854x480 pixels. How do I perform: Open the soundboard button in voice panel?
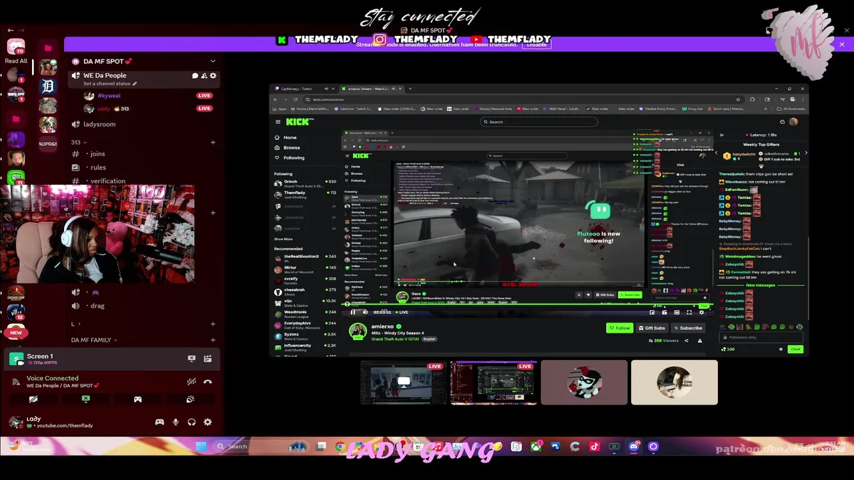[x=190, y=399]
